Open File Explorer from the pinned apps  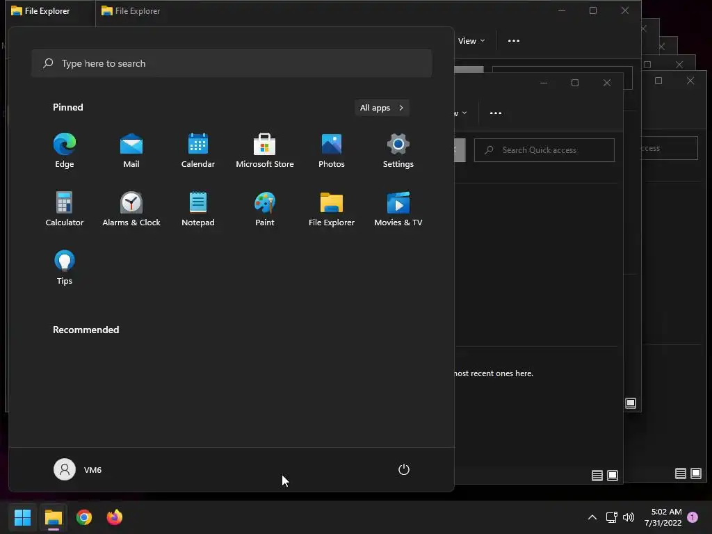[332, 209]
